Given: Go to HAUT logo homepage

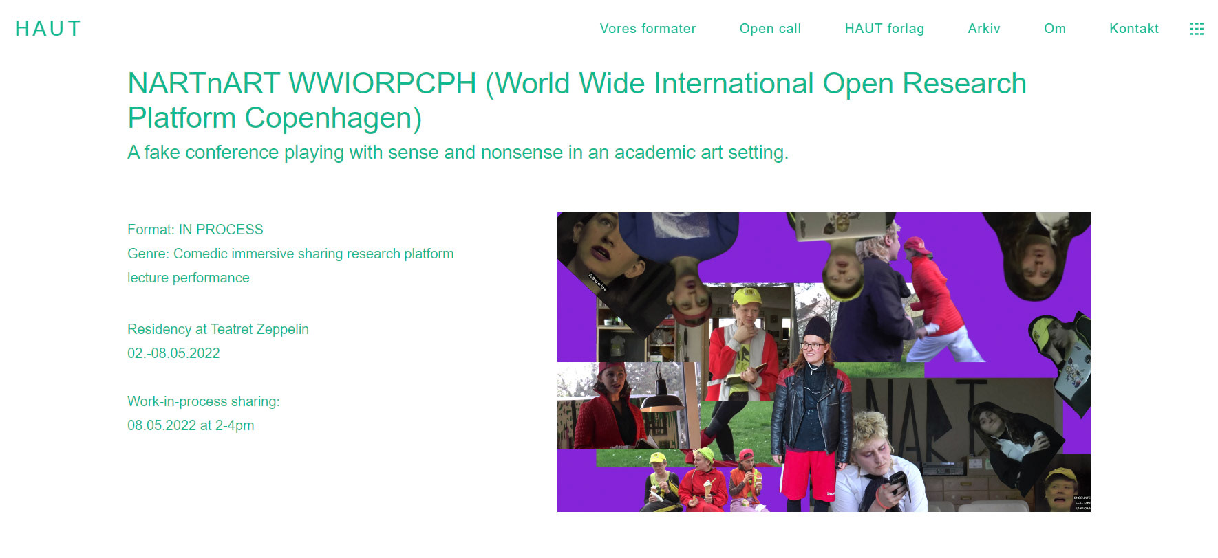Looking at the screenshot, I should click(x=48, y=29).
